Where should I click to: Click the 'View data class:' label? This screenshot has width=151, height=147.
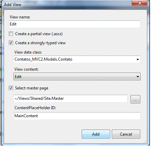point(28,52)
